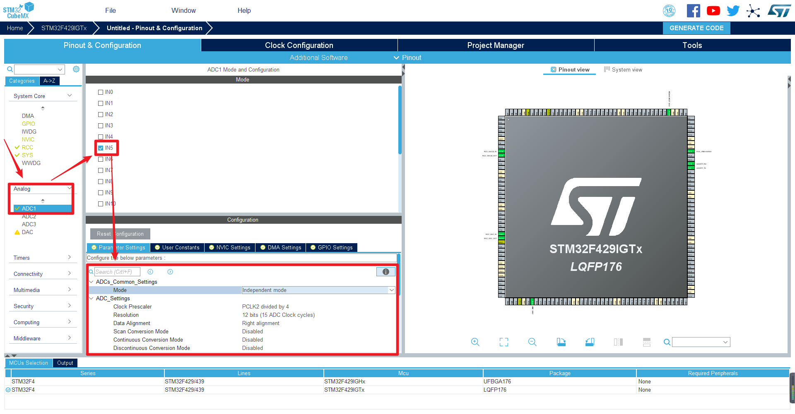Enable the IN0 channel checkbox
Image resolution: width=795 pixels, height=414 pixels.
pyautogui.click(x=101, y=92)
